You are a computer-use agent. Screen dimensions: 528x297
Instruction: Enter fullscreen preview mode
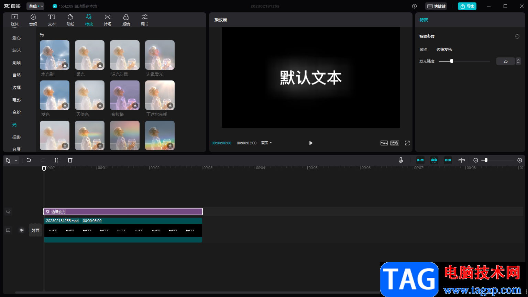click(407, 143)
